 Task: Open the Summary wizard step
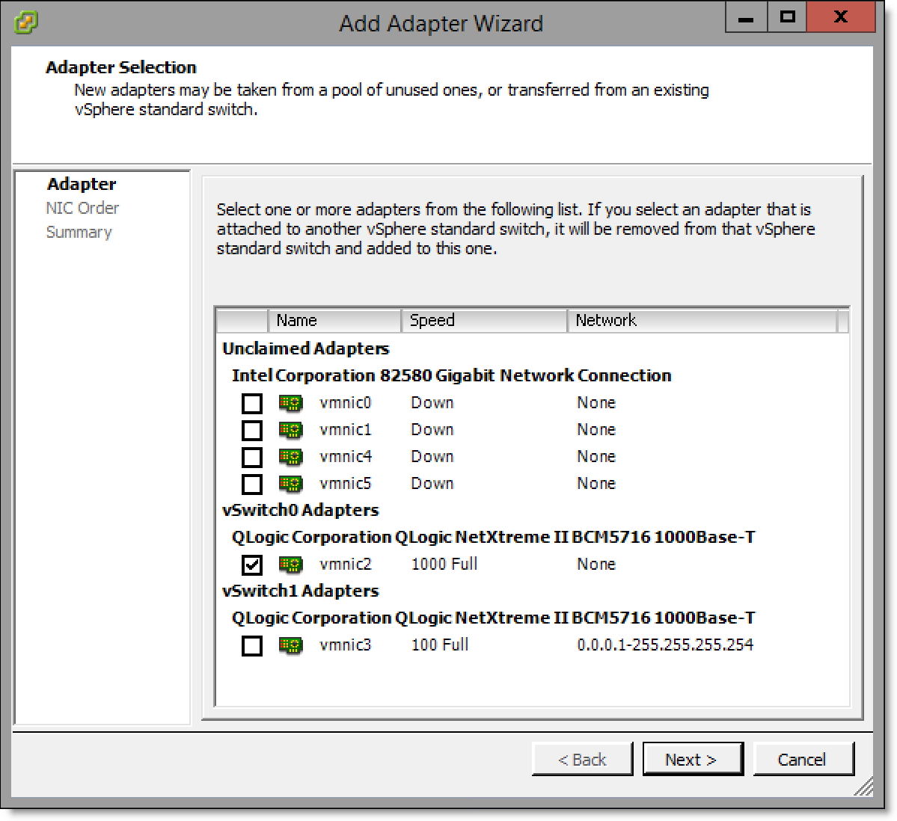pos(79,233)
